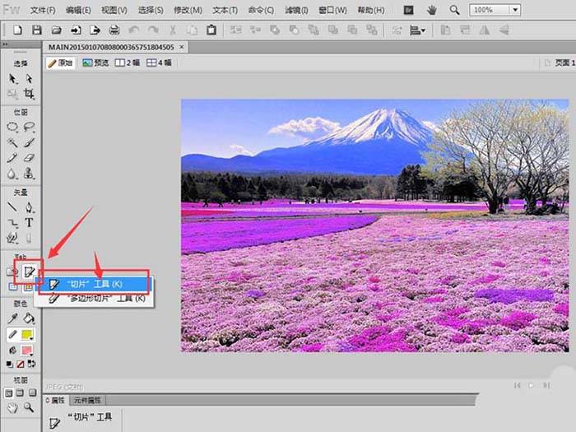Open the 文件(F) menu

click(x=42, y=10)
